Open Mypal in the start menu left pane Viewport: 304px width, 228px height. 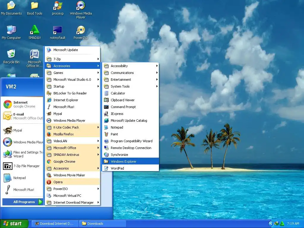(x=22, y=130)
